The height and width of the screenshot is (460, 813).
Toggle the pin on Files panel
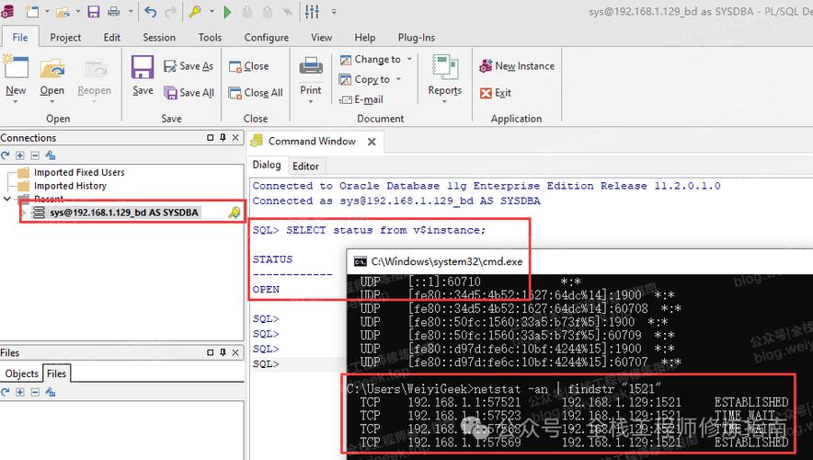[x=223, y=352]
